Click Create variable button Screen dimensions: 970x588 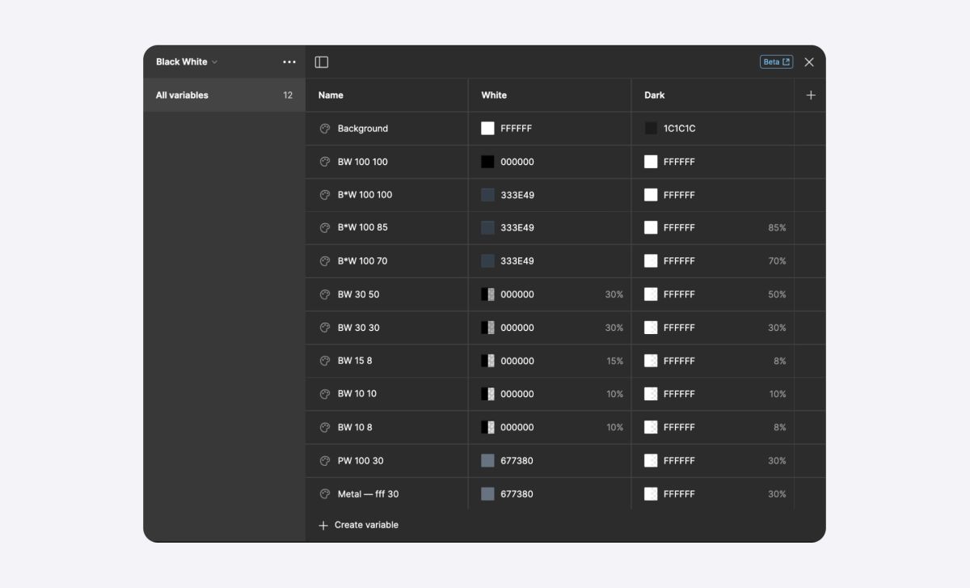pos(359,525)
